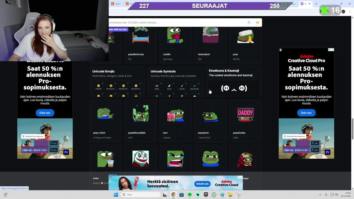Viewport: 354px width, 199px height.
Task: Click the 'ster with our bot' badge
Action: [x=118, y=29]
